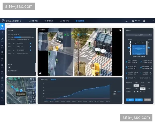Click the notification bell icon
This screenshot has height=124, width=155.
(127, 21)
